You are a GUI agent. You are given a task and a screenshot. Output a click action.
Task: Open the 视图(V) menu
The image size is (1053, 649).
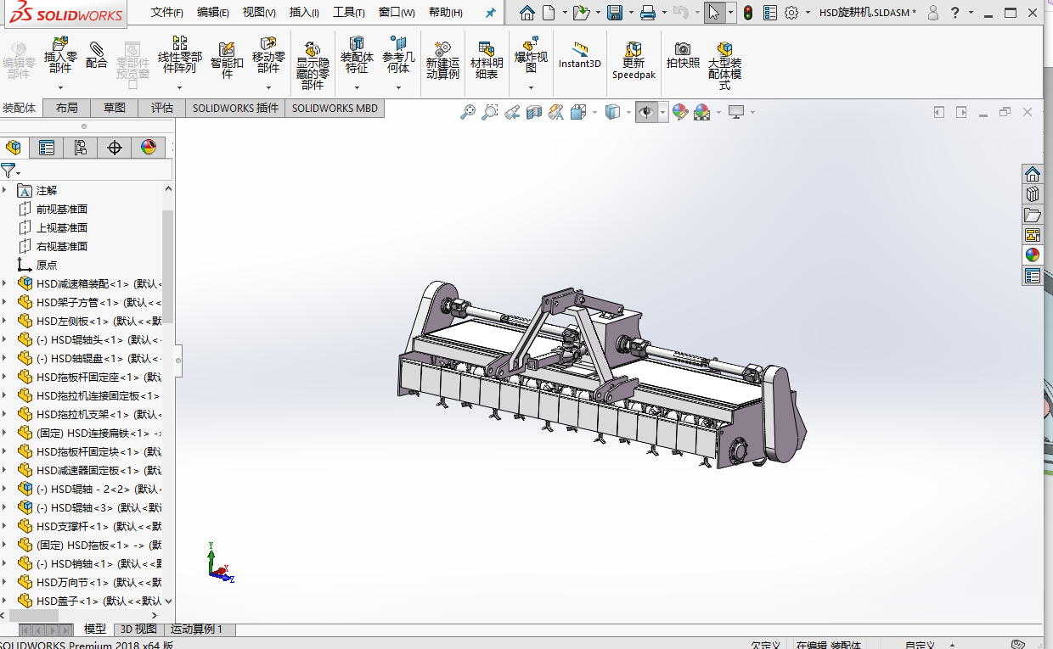coord(259,13)
